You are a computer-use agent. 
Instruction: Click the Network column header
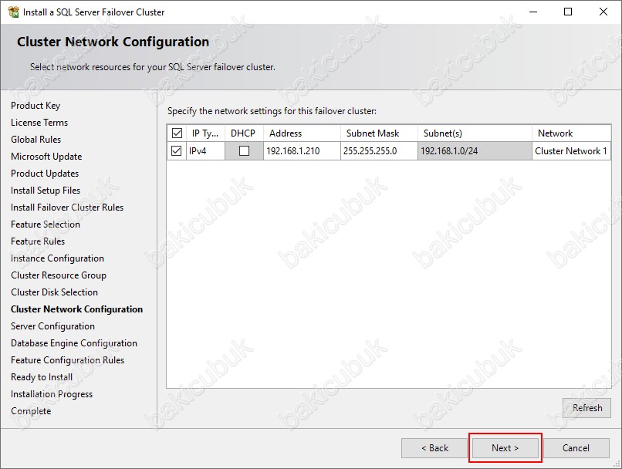point(571,133)
